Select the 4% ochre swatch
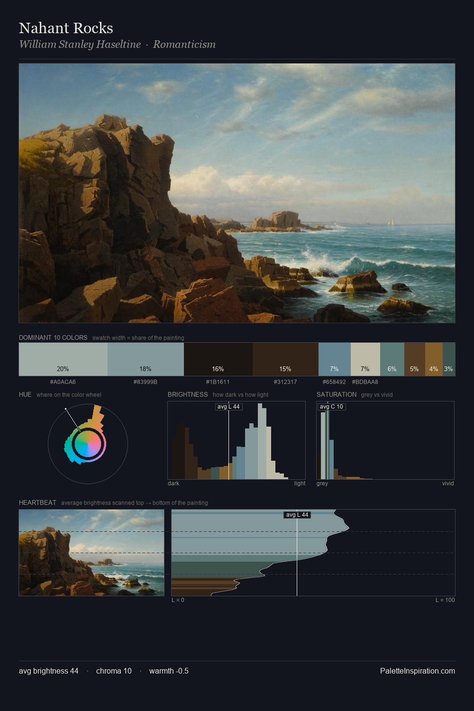 [434, 359]
